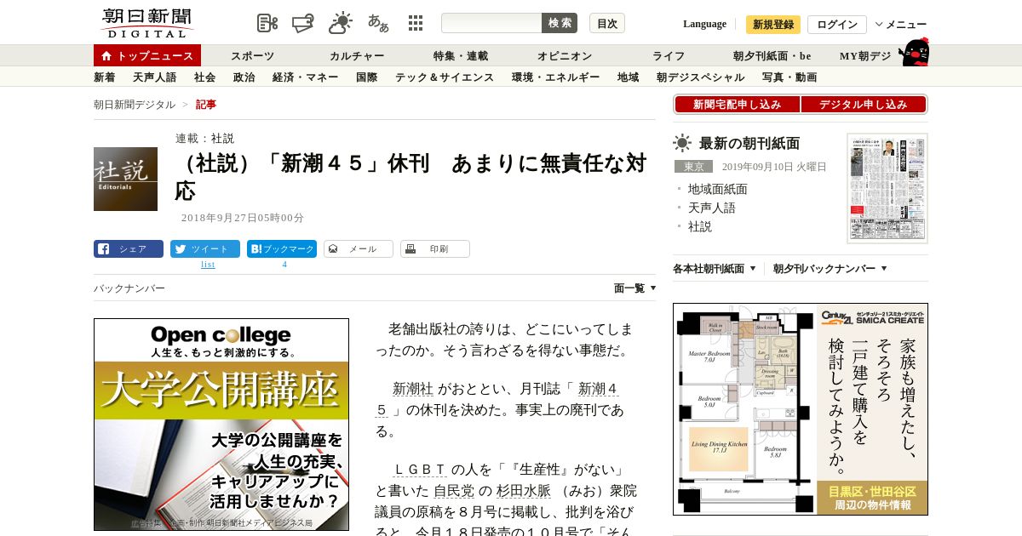
Task: Print the article (印刷)
Action: [435, 249]
